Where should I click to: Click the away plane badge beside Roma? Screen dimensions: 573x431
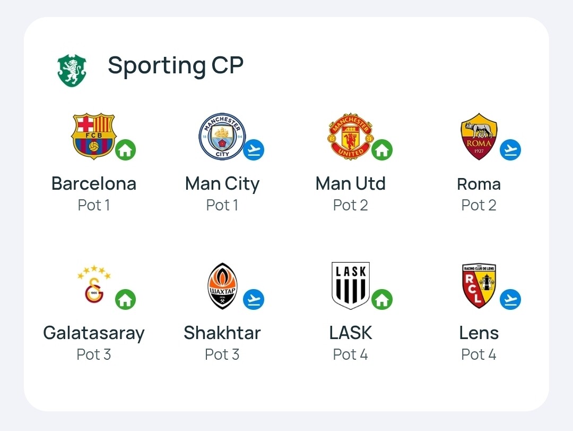point(510,150)
